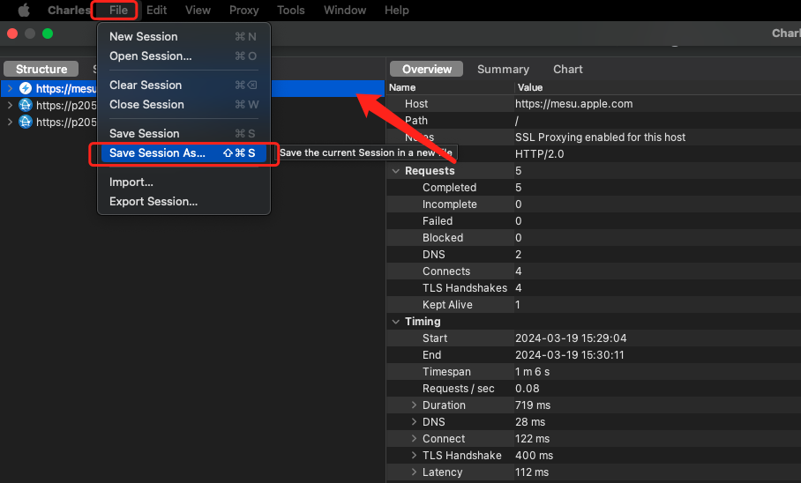801x483 pixels.
Task: Click the globe icon of the last p205 host
Action: click(26, 123)
